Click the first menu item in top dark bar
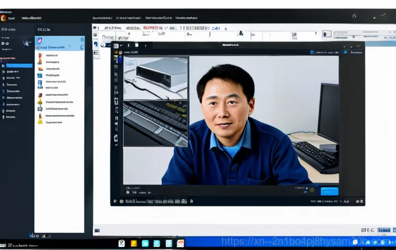The width and height of the screenshot is (396, 250). [x=101, y=17]
